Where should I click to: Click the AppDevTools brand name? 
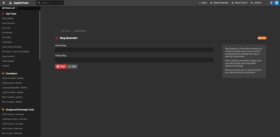coord(21,3)
